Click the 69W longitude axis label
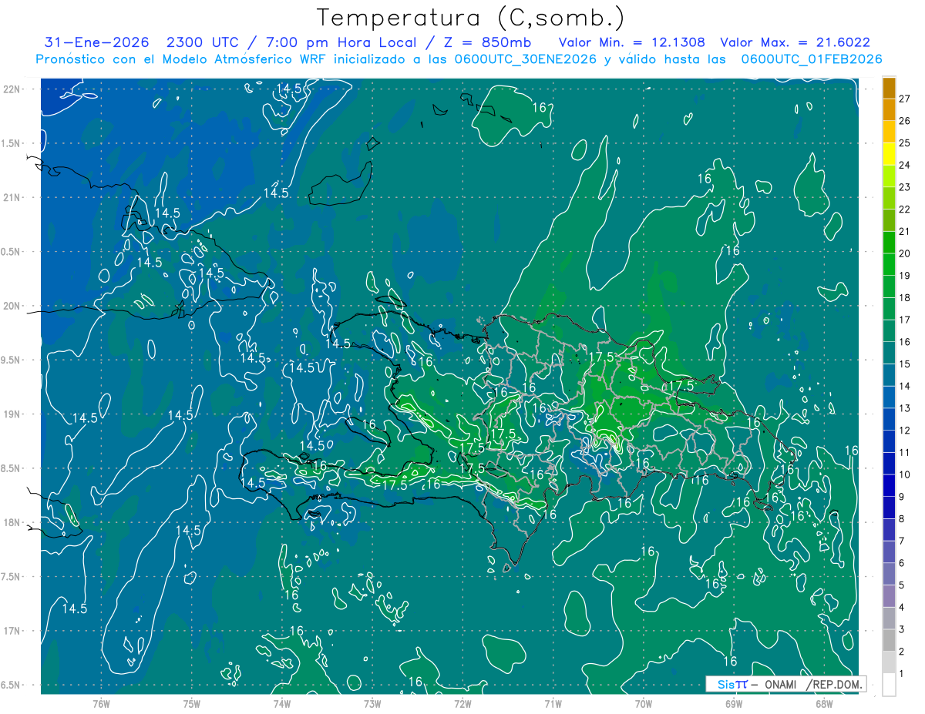 (734, 704)
